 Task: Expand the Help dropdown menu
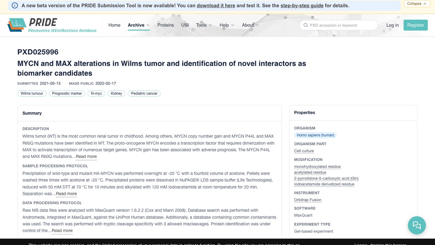[227, 25]
